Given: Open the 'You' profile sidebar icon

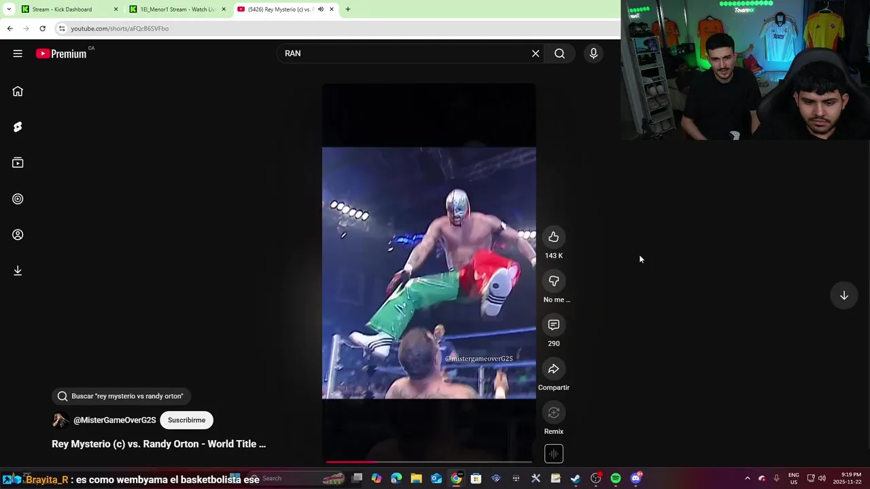Looking at the screenshot, I should click(18, 235).
